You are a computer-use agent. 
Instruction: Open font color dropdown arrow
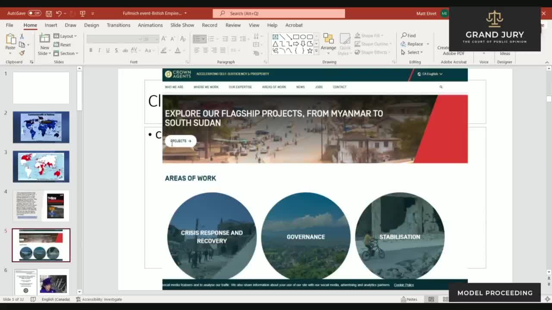(183, 50)
